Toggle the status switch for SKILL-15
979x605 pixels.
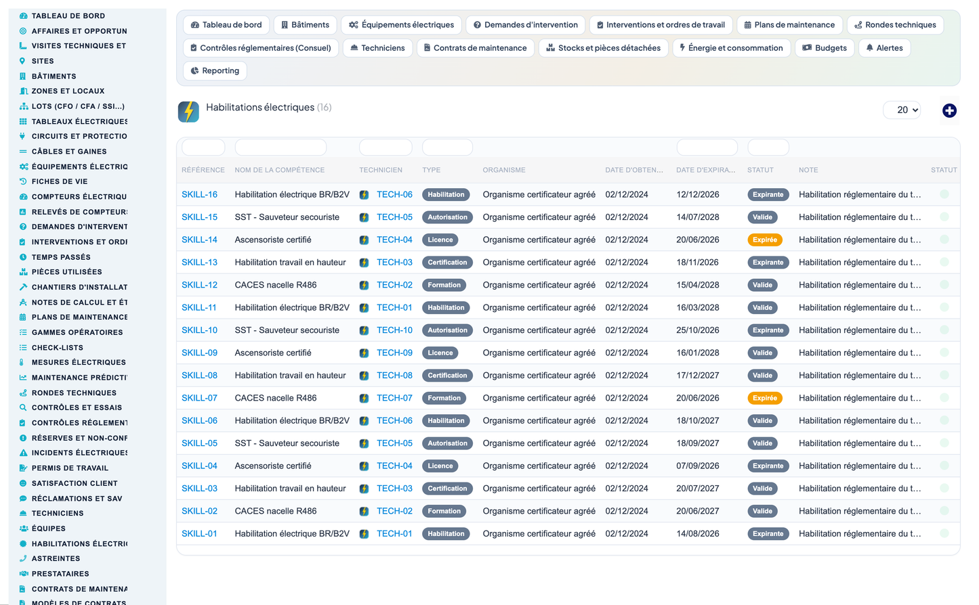944,217
